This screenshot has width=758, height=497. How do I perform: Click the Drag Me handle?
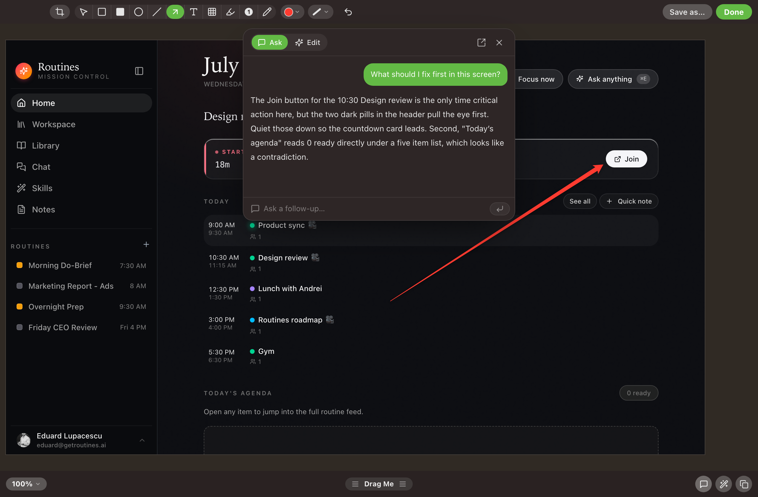coord(379,484)
